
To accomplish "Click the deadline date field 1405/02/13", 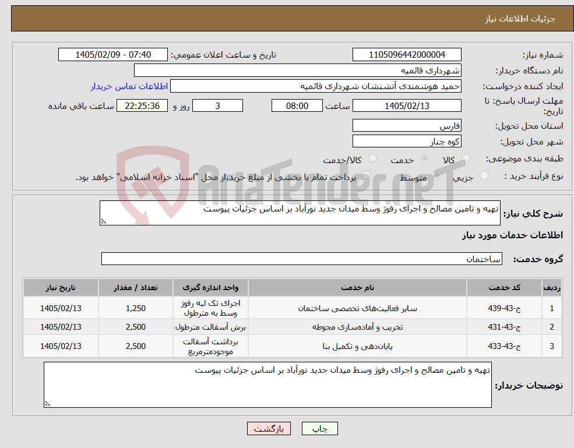I will point(407,106).
